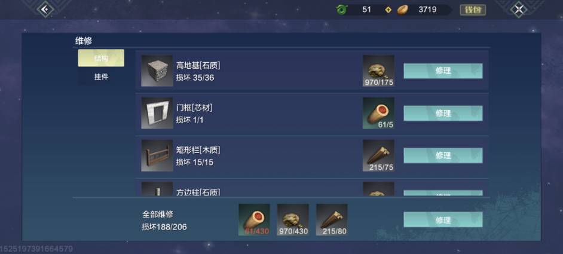Repair 矩形栏[木质] with 修理 button
Viewport: 563px width, 254px height.
443,155
